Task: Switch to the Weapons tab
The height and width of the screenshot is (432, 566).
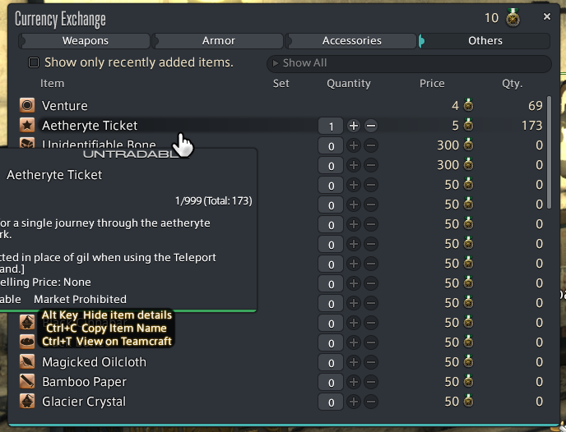Action: [x=85, y=41]
